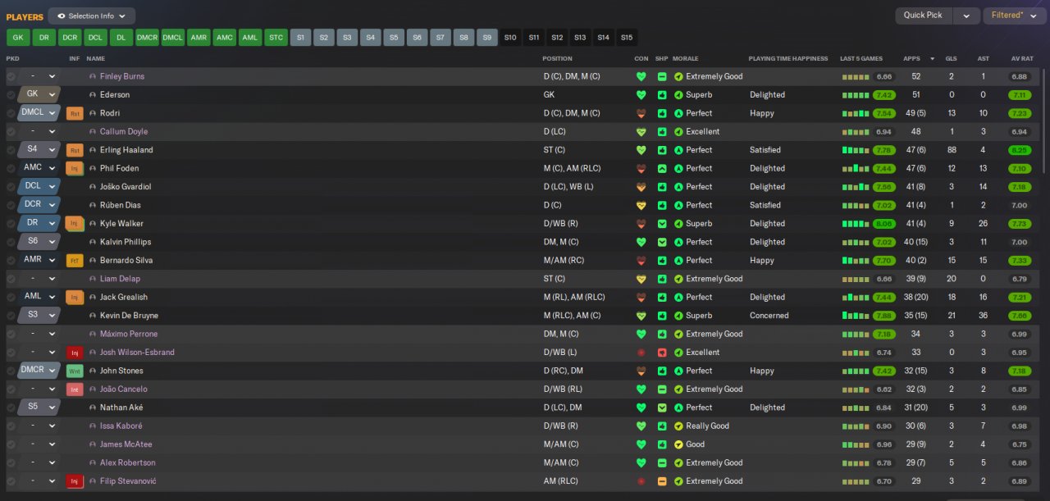Click Erling Haaland's 8.25 average rating pill
Image resolution: width=1050 pixels, height=501 pixels.
click(1020, 150)
